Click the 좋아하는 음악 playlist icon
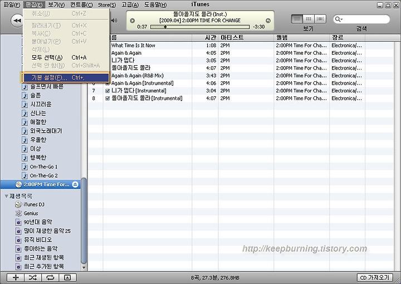This screenshot has height=284, width=401. (18, 249)
